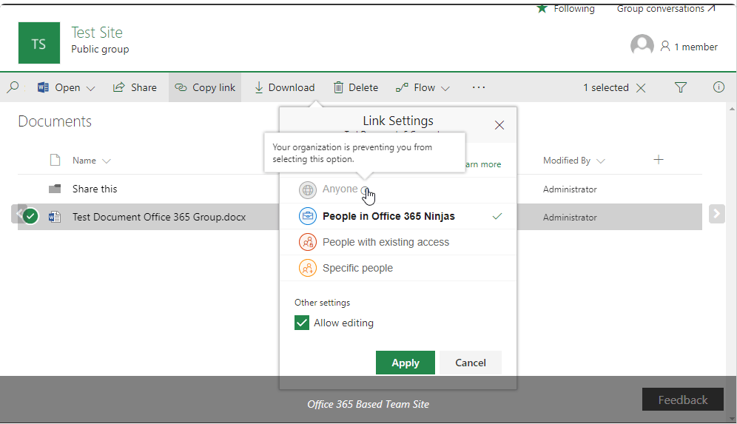This screenshot has height=424, width=737.
Task: Select People with existing access
Action: pos(398,242)
